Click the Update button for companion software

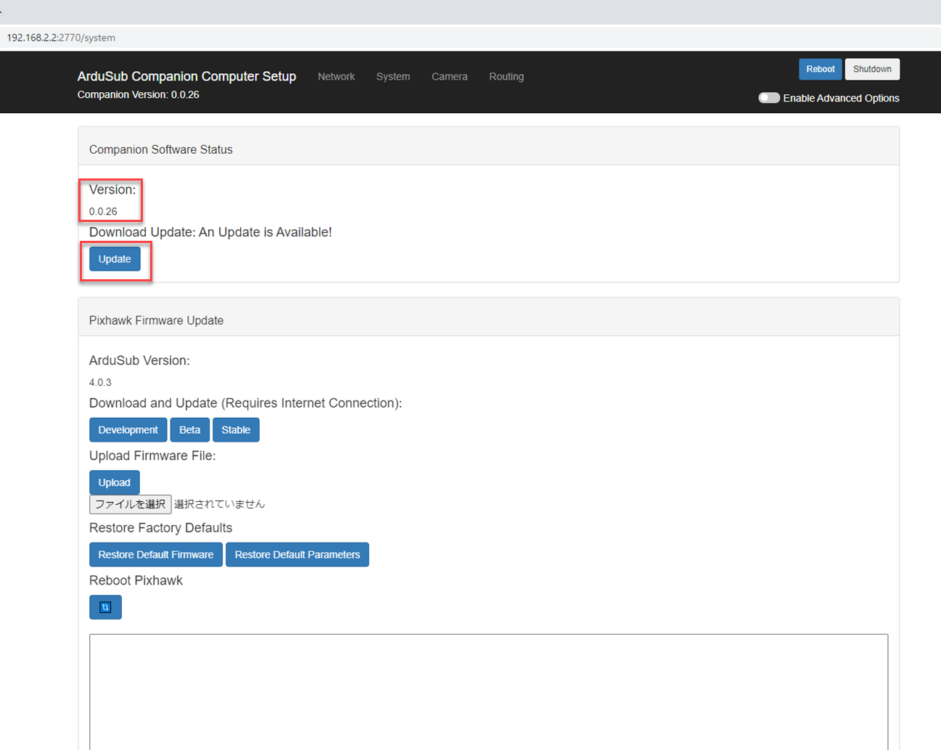(x=115, y=259)
